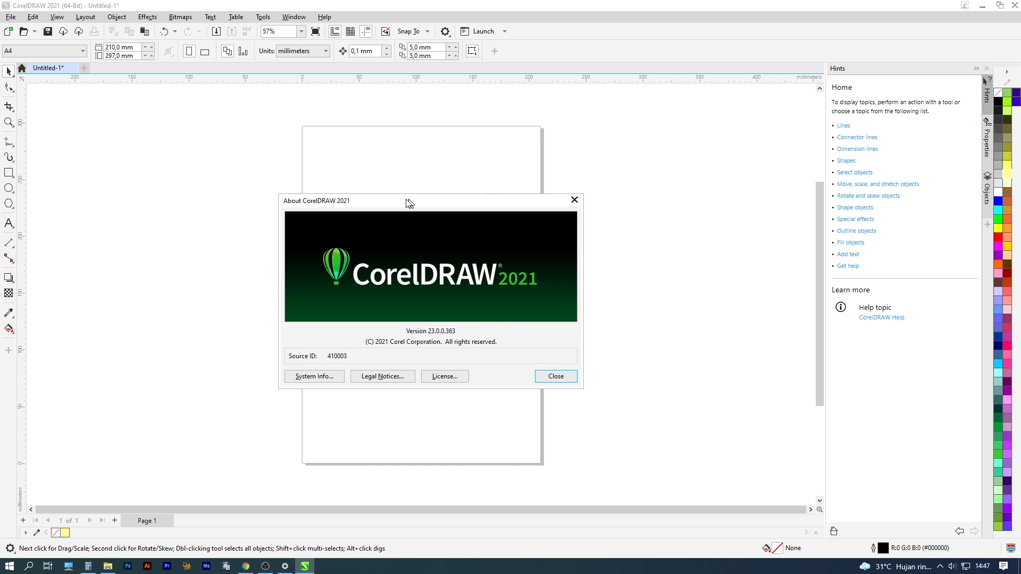This screenshot has width=1021, height=574.
Task: Select the Rectangle tool
Action: (x=9, y=172)
